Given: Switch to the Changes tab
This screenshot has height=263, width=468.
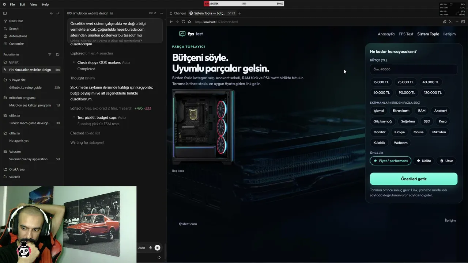Looking at the screenshot, I should click(178, 13).
